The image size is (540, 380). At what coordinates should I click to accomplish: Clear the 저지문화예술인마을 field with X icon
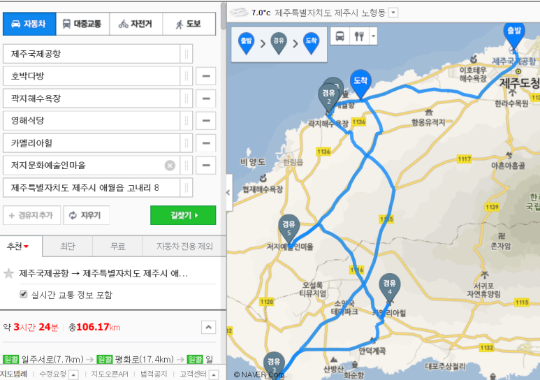click(x=170, y=166)
